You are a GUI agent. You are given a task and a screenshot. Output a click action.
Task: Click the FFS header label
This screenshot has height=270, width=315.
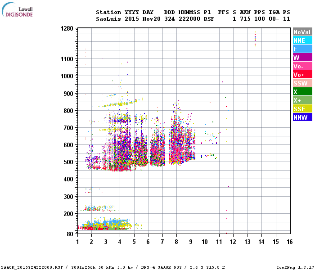[223, 12]
